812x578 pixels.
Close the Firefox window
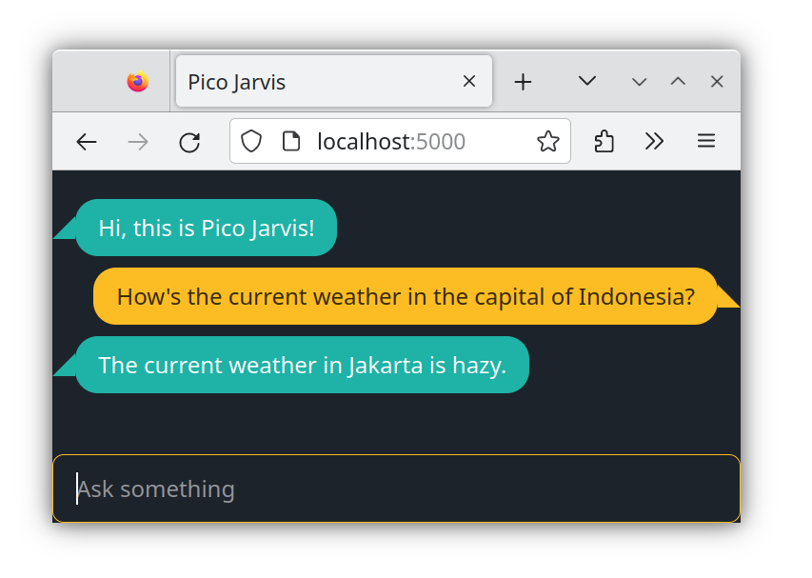(x=717, y=81)
